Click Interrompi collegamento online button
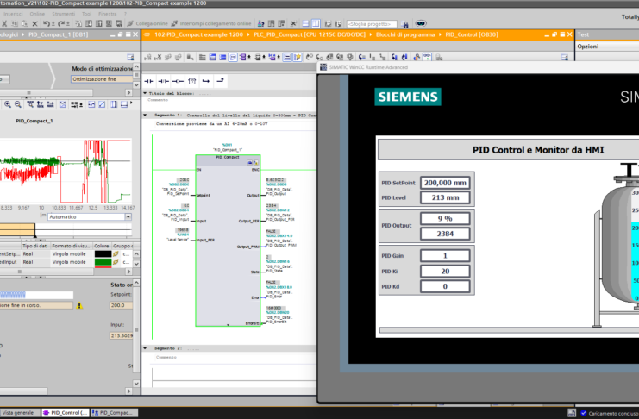 tap(211, 23)
